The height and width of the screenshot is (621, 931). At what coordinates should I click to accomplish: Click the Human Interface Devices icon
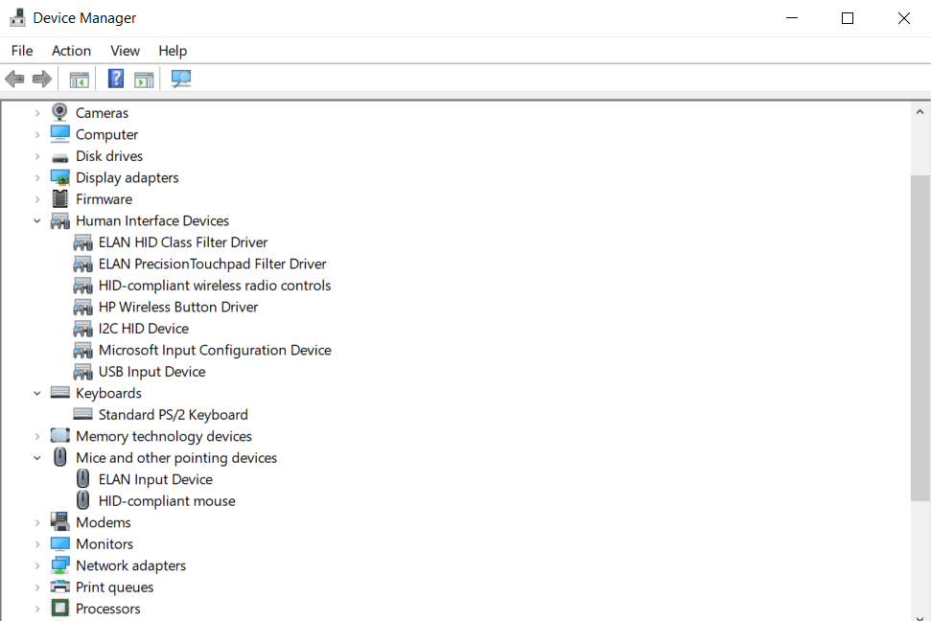pos(60,220)
